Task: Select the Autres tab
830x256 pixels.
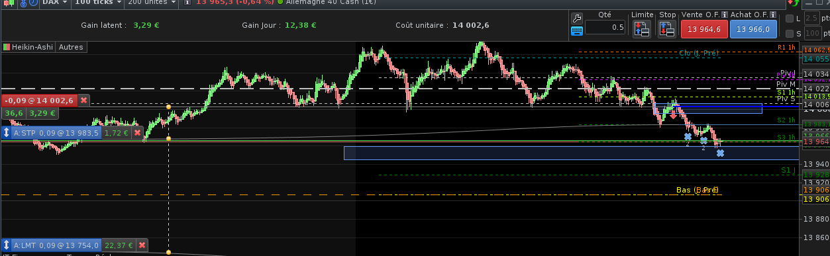Action: [71, 47]
